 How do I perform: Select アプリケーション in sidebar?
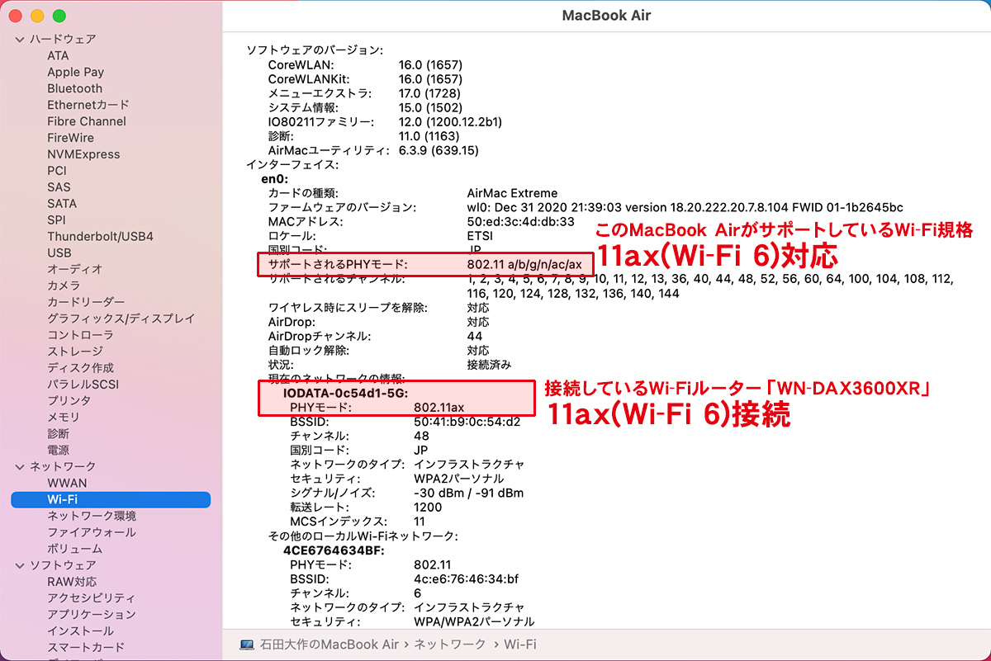(x=92, y=615)
